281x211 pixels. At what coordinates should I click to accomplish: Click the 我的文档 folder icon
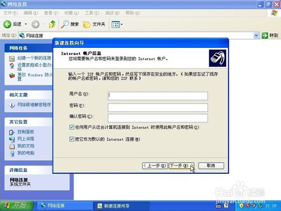click(12, 146)
